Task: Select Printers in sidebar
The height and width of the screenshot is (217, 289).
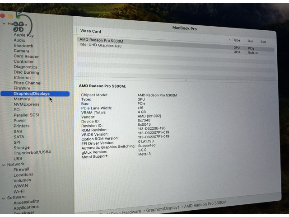Action: tap(21, 126)
